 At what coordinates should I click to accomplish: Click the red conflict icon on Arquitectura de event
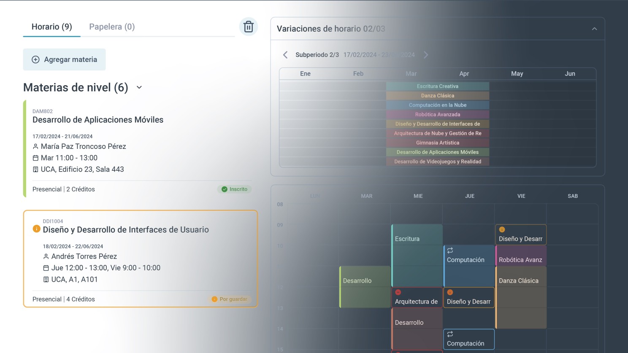398,292
